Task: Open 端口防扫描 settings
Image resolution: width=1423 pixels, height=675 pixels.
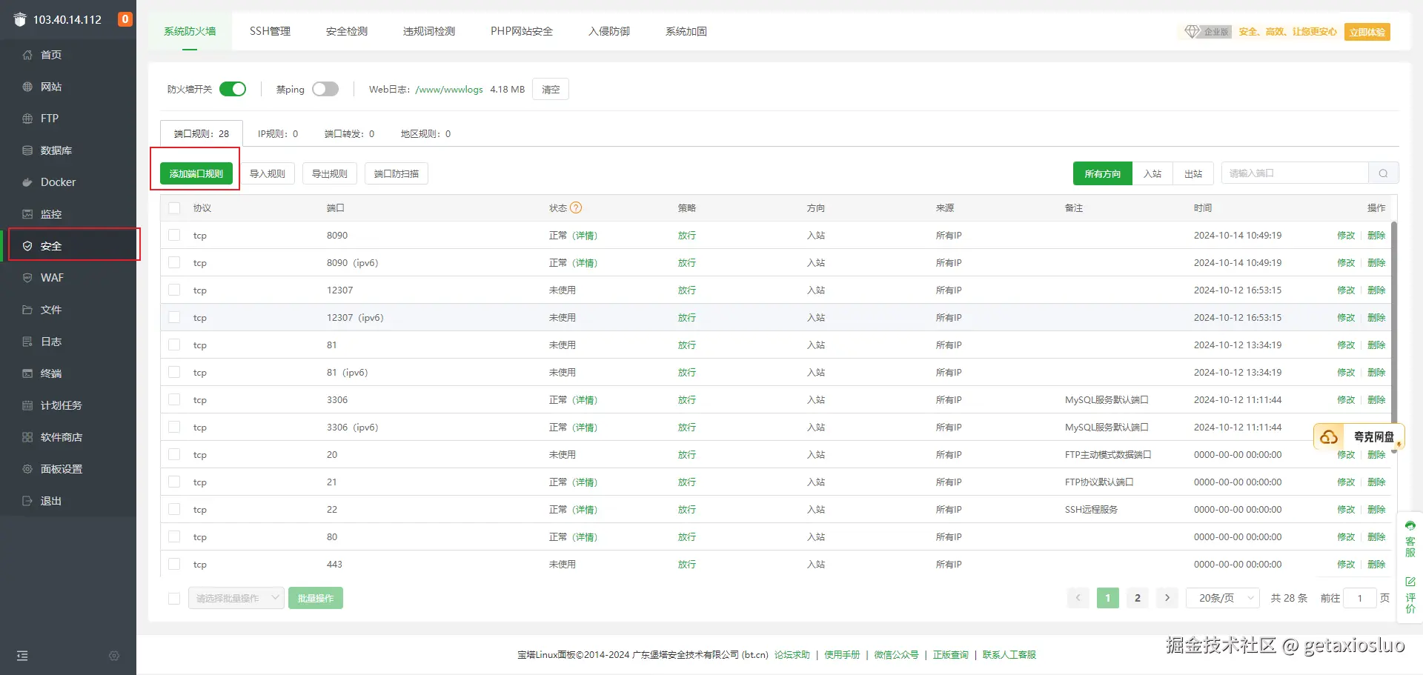Action: 397,173
